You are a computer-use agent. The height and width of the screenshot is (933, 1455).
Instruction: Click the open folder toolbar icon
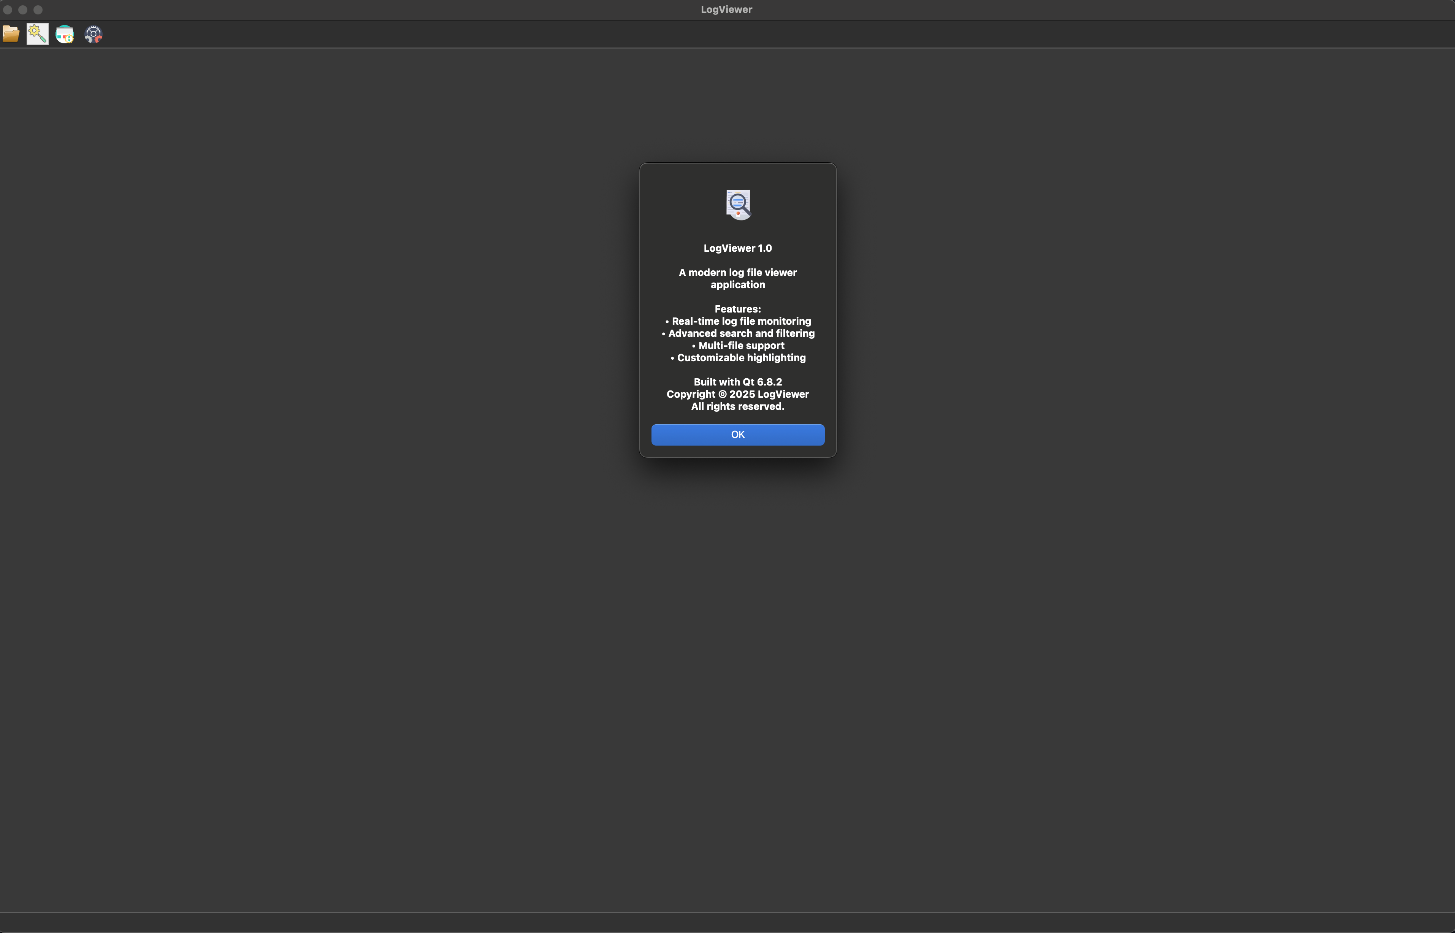(11, 34)
